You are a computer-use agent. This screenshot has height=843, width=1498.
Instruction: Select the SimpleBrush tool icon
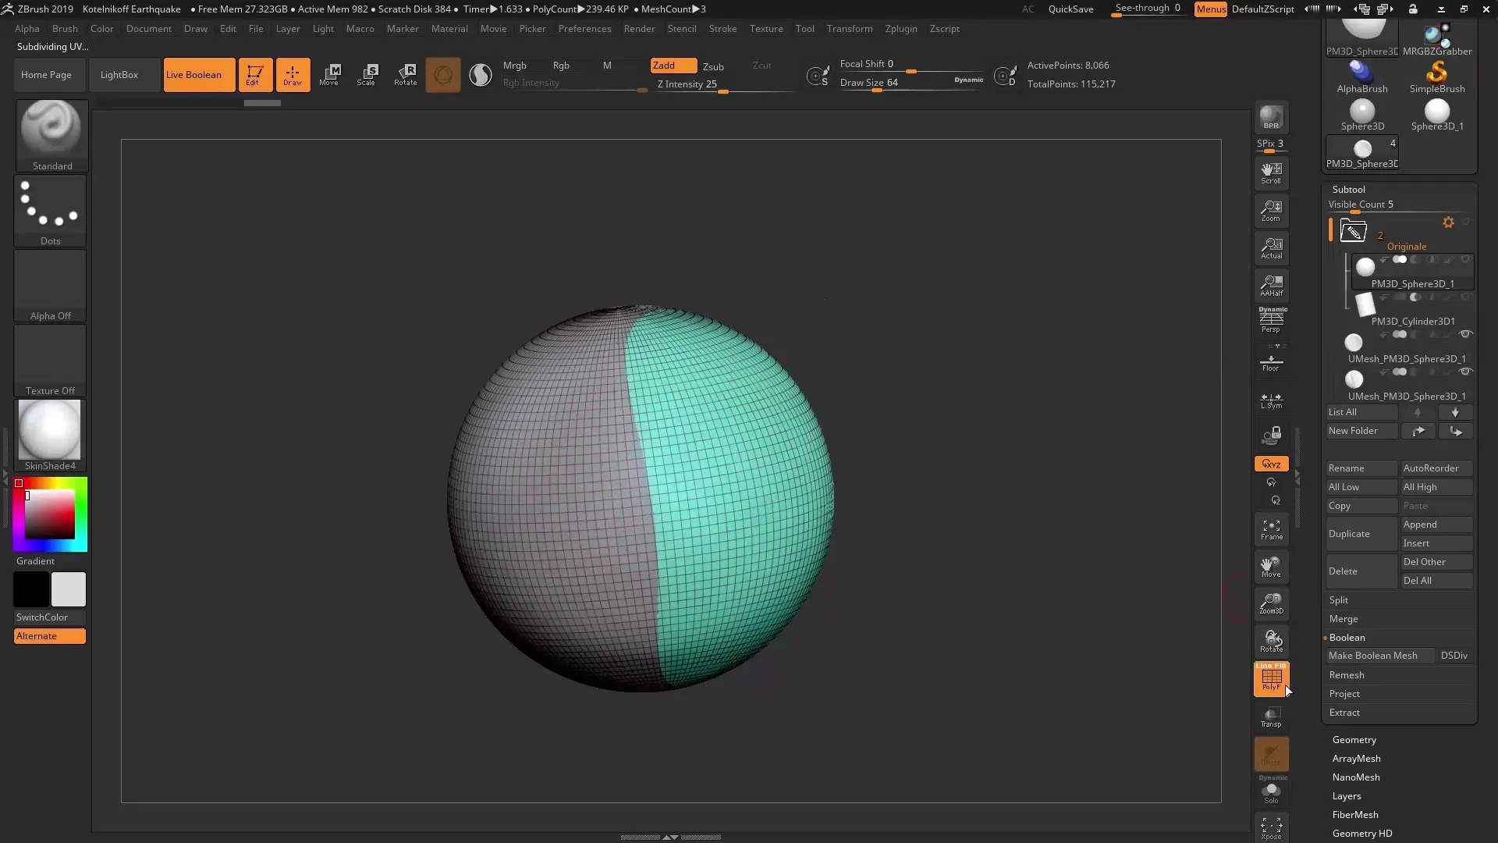click(x=1436, y=76)
